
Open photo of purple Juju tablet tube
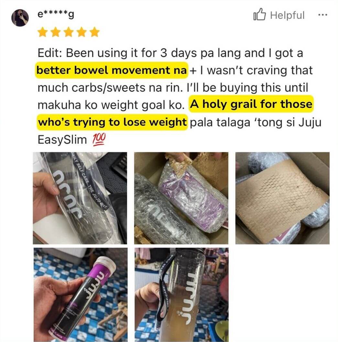(81, 295)
